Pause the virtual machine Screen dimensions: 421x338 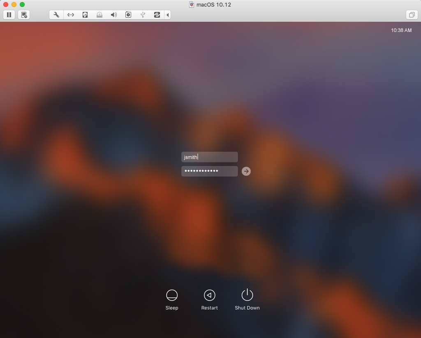pos(9,15)
